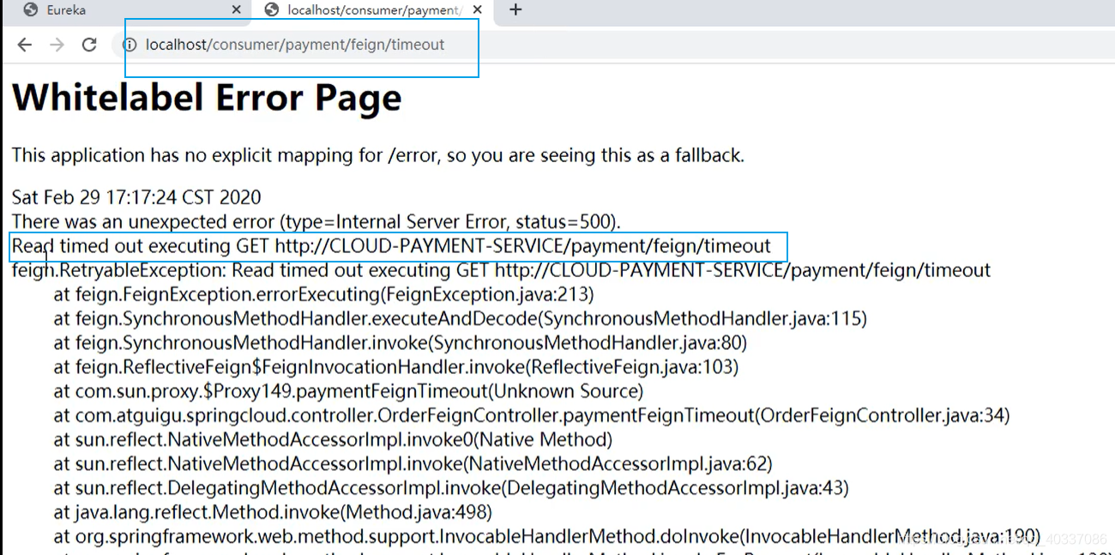
Task: Click the 'no explicit mapping for /error' sentence
Action: tap(378, 155)
